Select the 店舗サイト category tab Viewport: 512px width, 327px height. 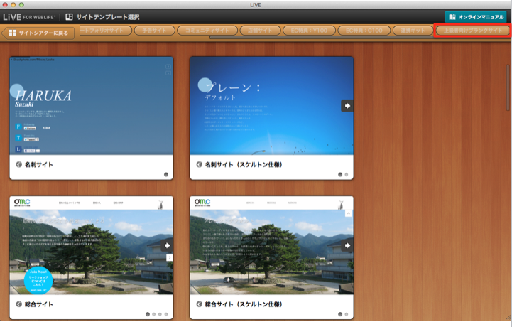click(260, 31)
